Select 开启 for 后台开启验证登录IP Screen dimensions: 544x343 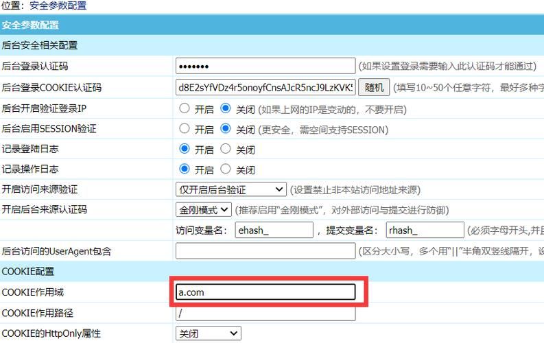(x=185, y=108)
